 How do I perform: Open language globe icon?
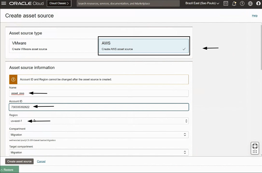250,4
